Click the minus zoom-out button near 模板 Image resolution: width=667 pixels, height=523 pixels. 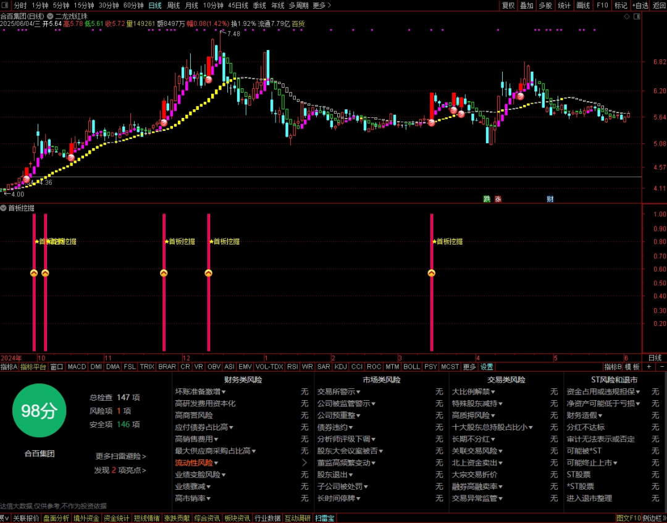pyautogui.click(x=662, y=367)
